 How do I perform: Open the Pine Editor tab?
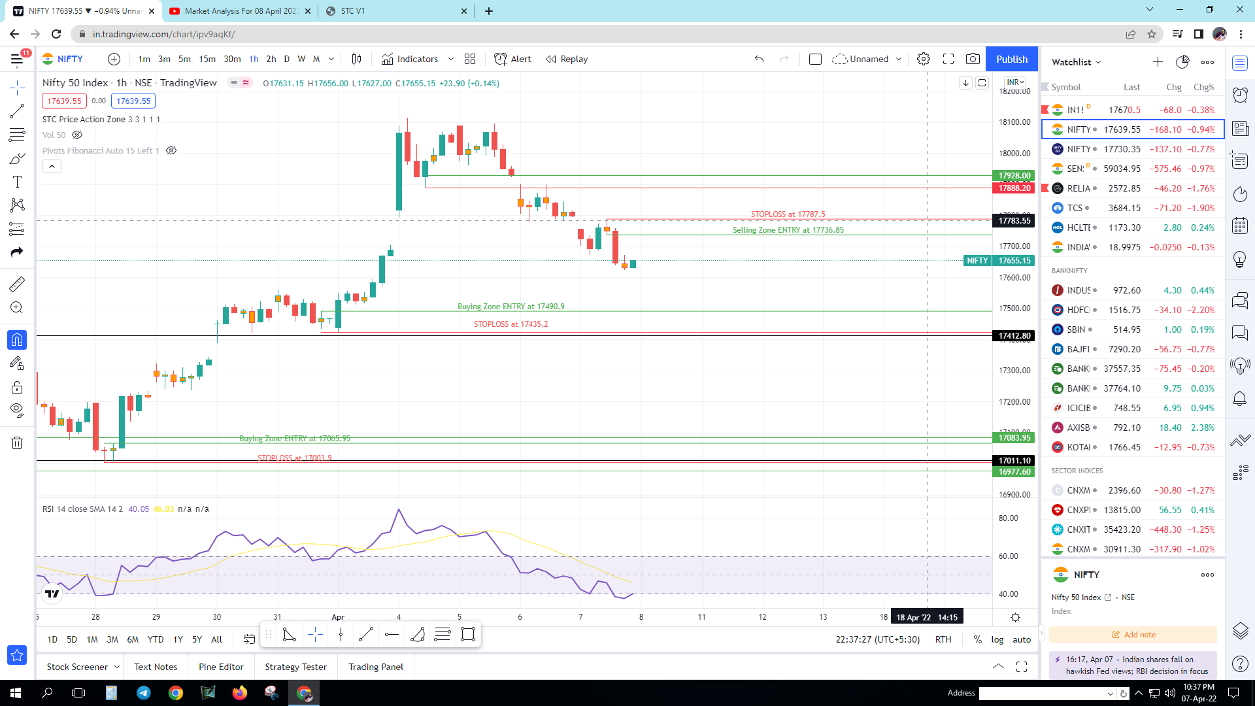[x=221, y=667]
